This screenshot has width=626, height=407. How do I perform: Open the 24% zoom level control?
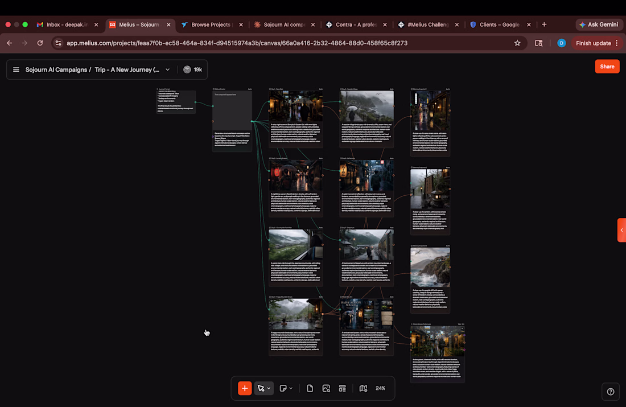(x=381, y=388)
